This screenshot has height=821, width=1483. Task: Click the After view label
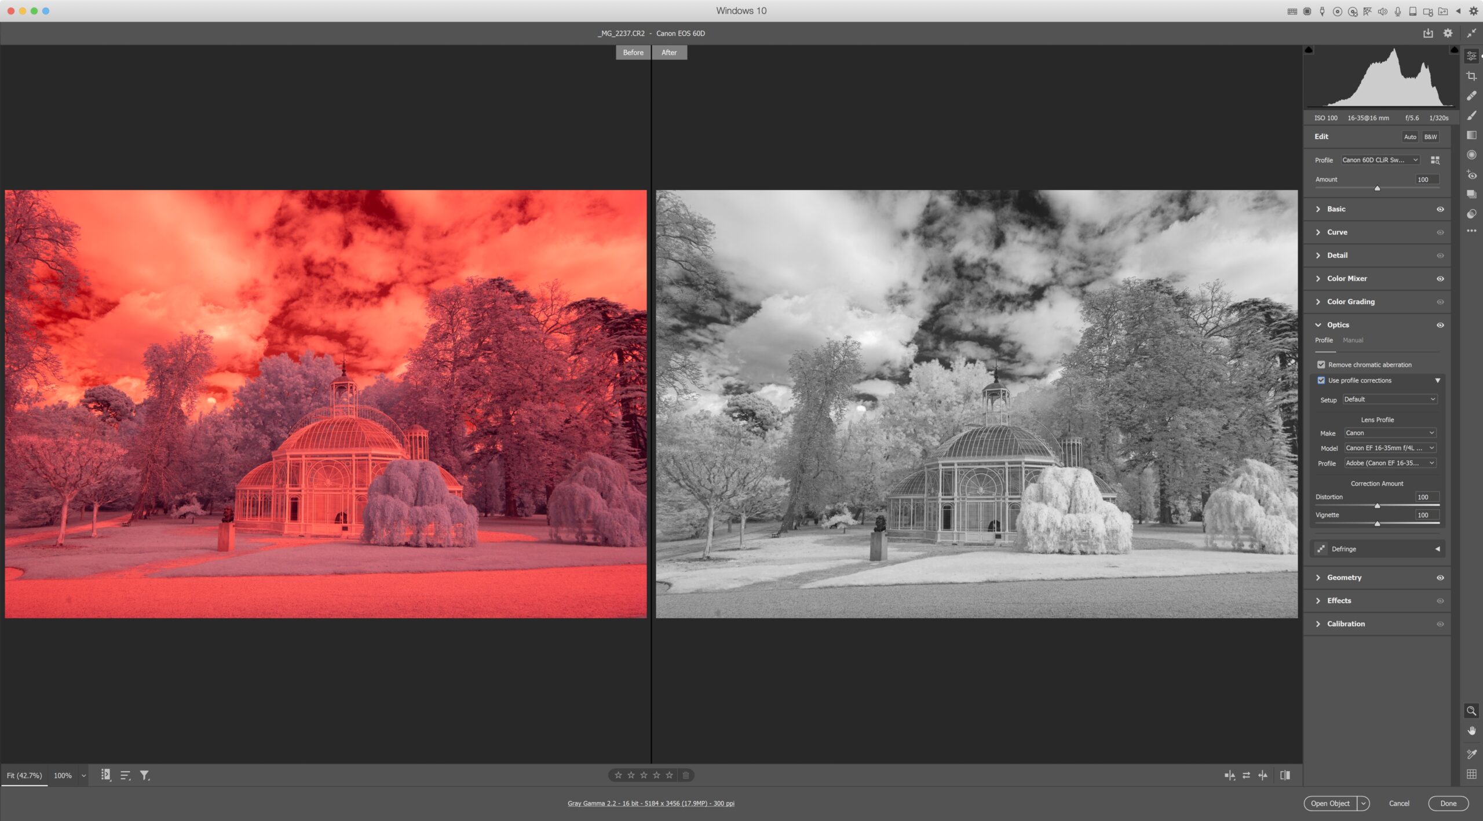[x=669, y=52]
